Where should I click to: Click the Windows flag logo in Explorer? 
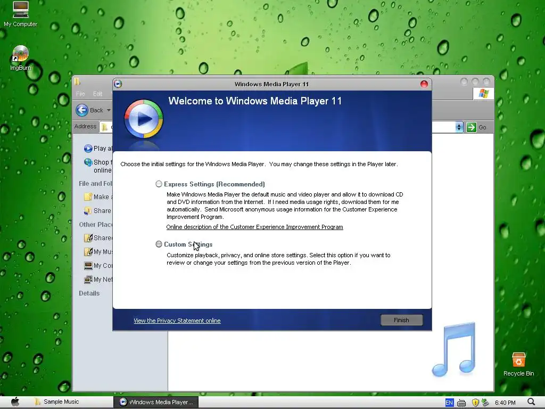pyautogui.click(x=483, y=93)
